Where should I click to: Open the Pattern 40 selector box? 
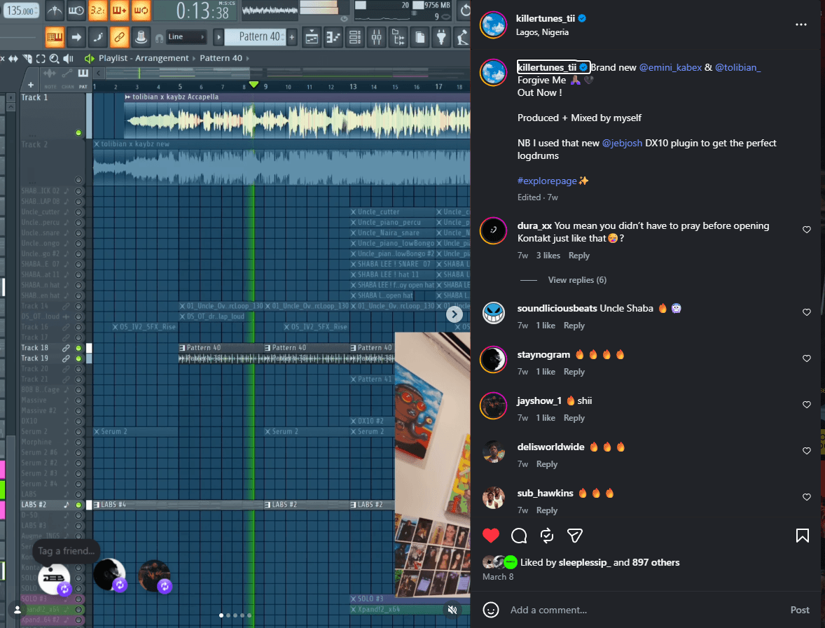(x=255, y=37)
